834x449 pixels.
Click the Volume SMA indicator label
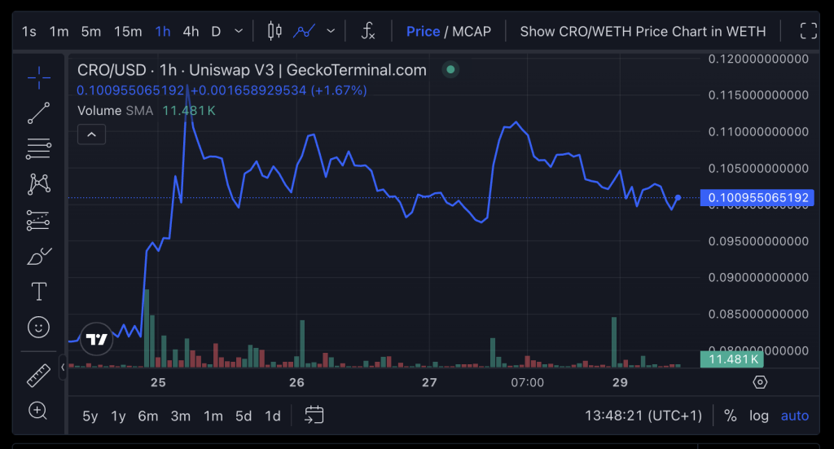point(116,111)
